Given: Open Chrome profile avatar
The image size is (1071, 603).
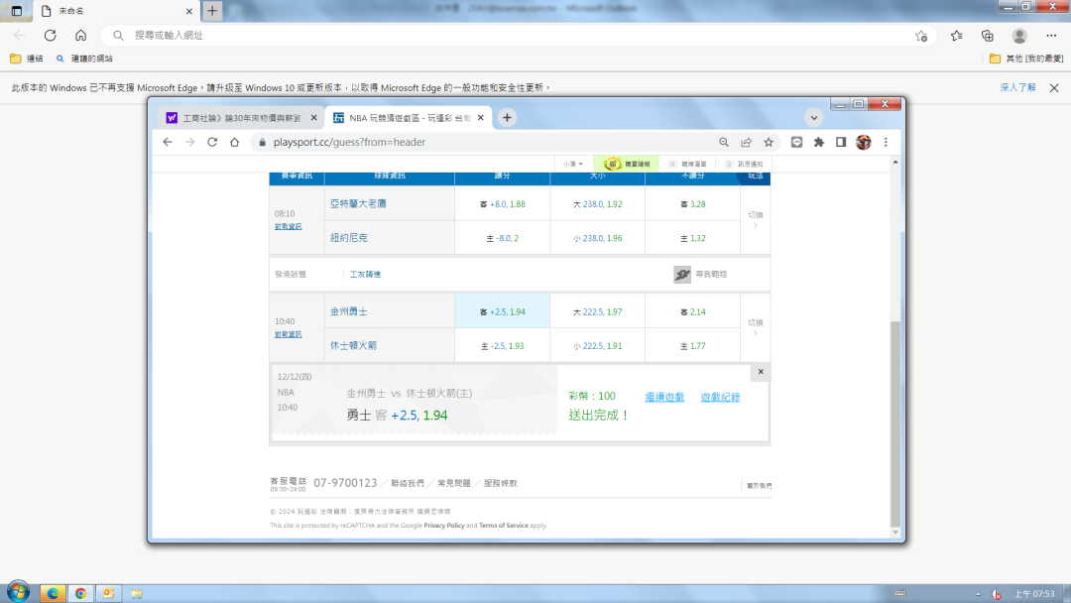Looking at the screenshot, I should pos(864,142).
